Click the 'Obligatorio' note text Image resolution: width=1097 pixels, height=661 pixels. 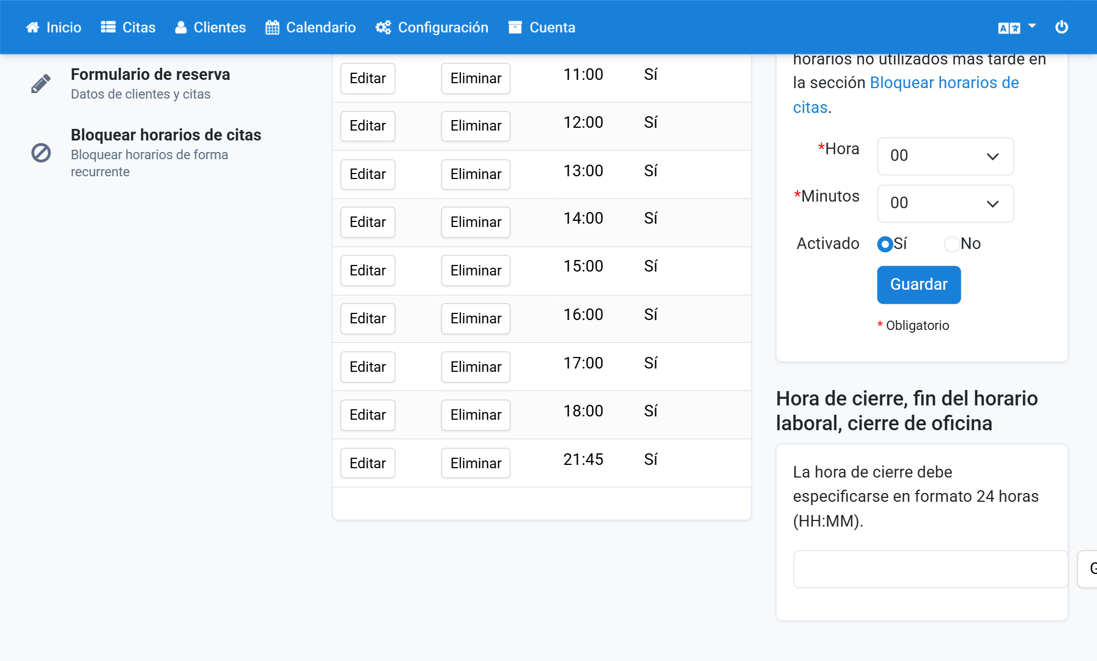point(917,326)
